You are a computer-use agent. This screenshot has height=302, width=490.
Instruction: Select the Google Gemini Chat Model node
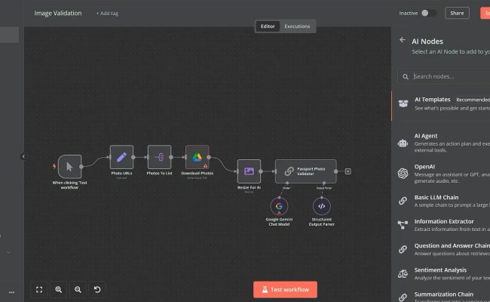coord(279,206)
